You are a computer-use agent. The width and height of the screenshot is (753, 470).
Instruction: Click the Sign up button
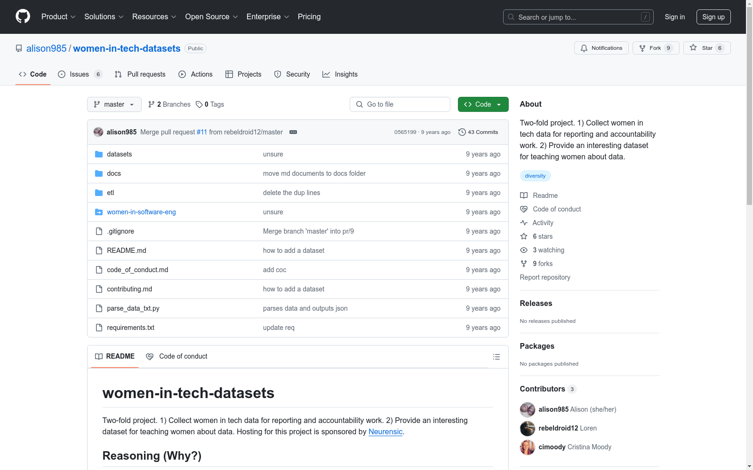713,17
